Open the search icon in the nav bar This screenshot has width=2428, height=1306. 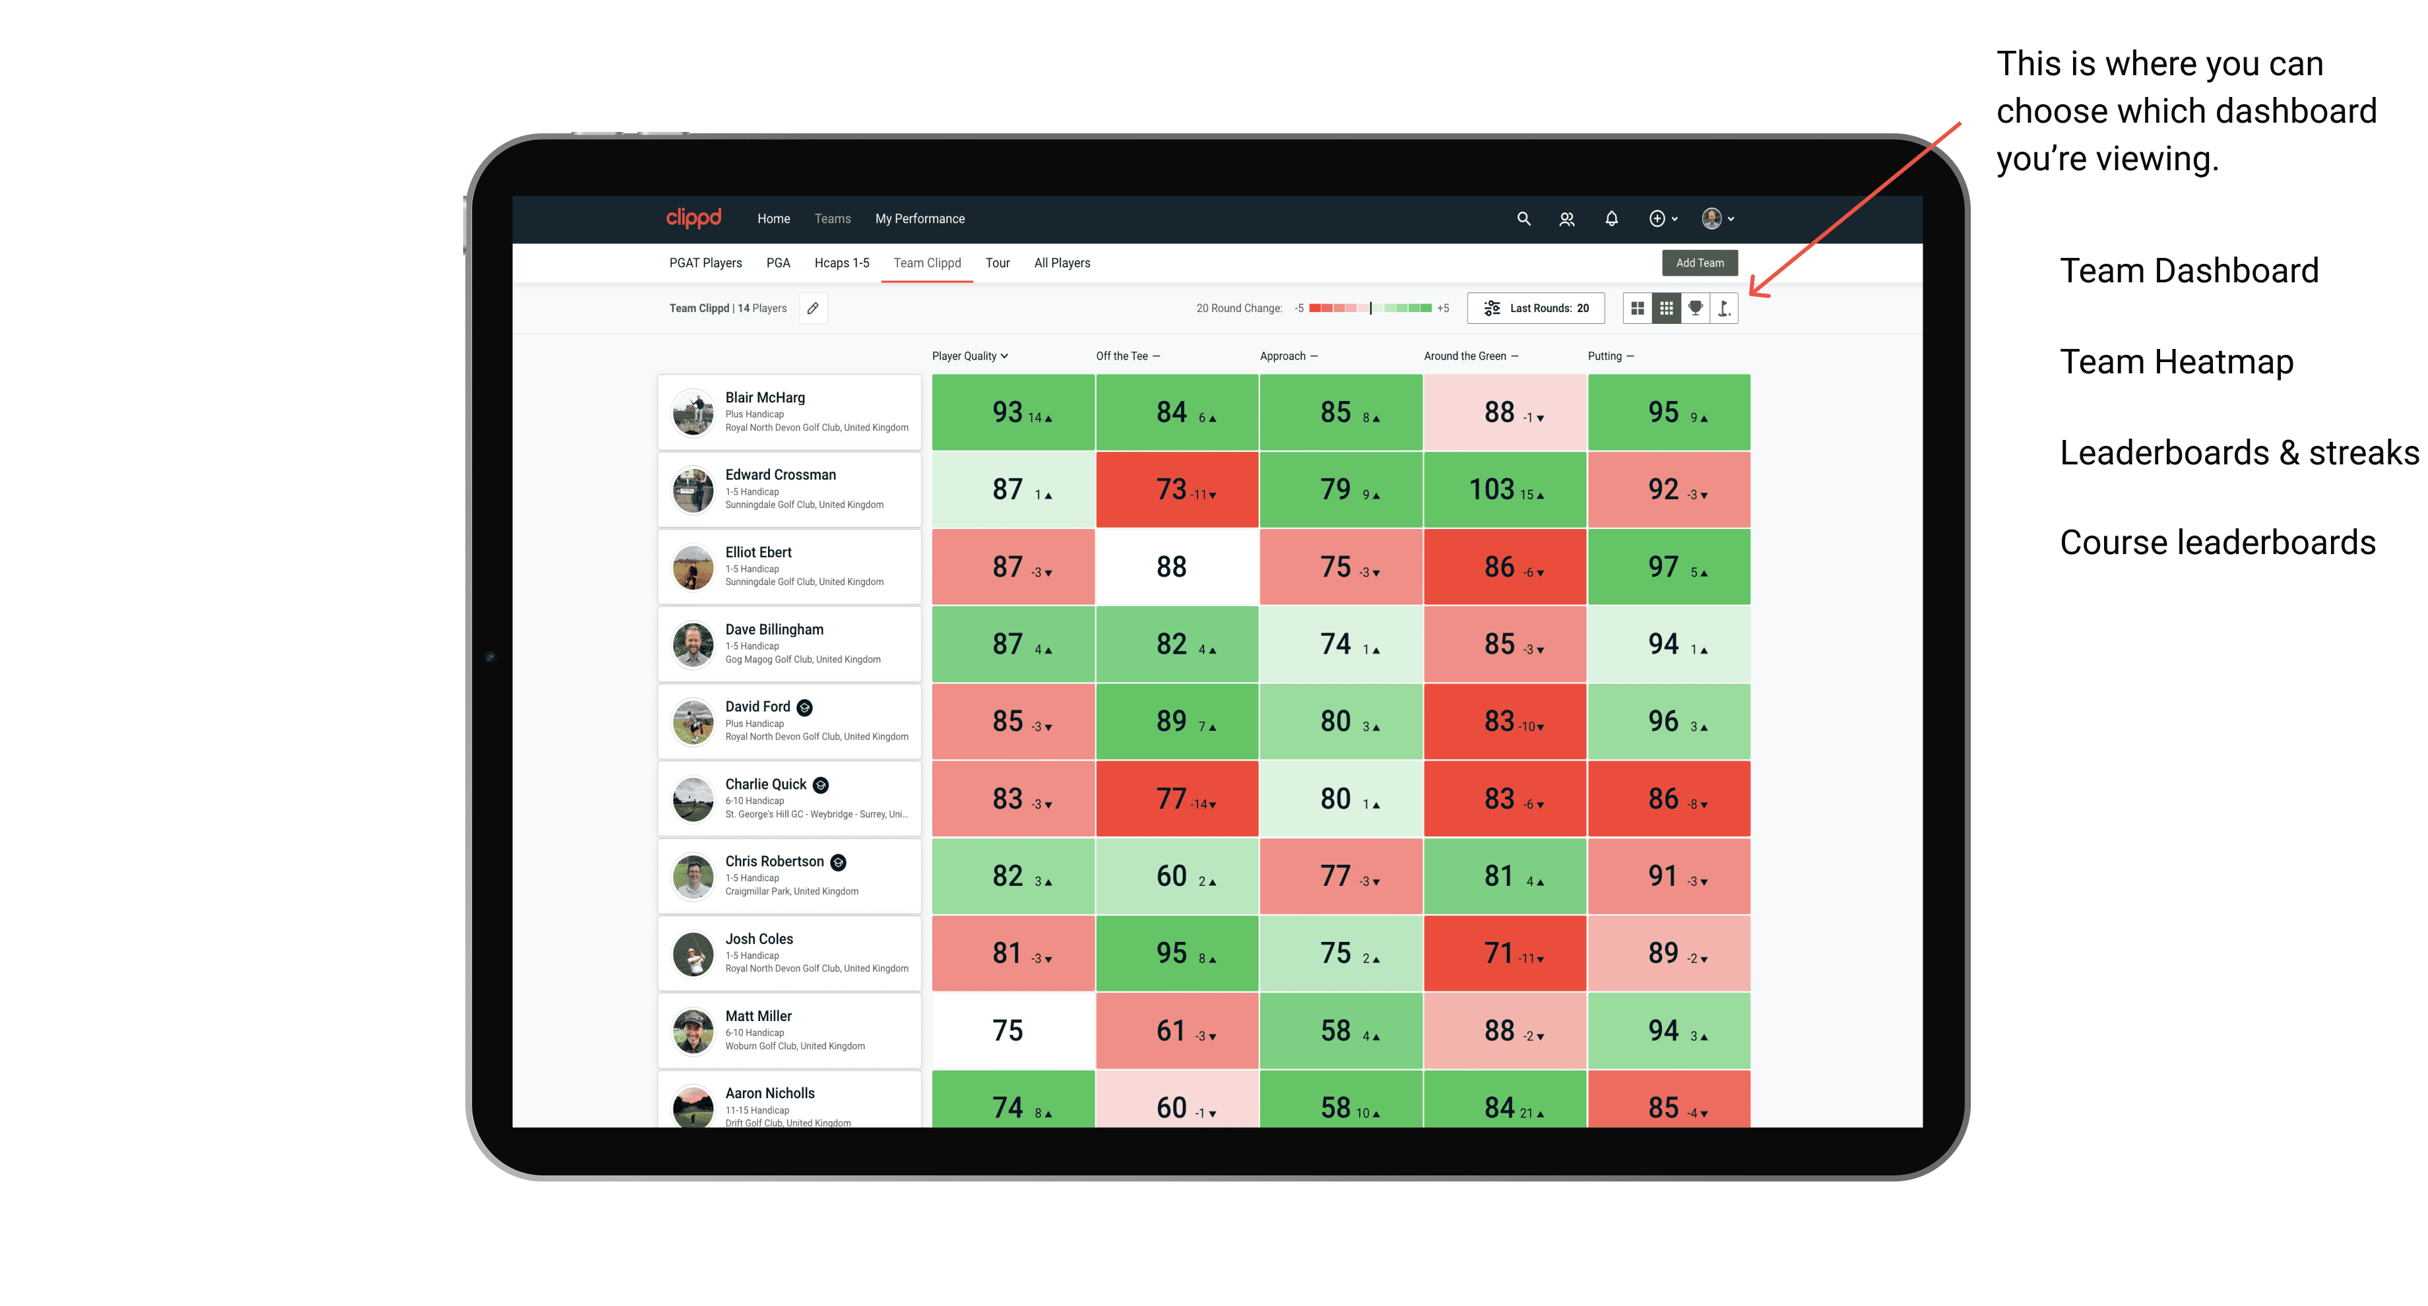1523,219
